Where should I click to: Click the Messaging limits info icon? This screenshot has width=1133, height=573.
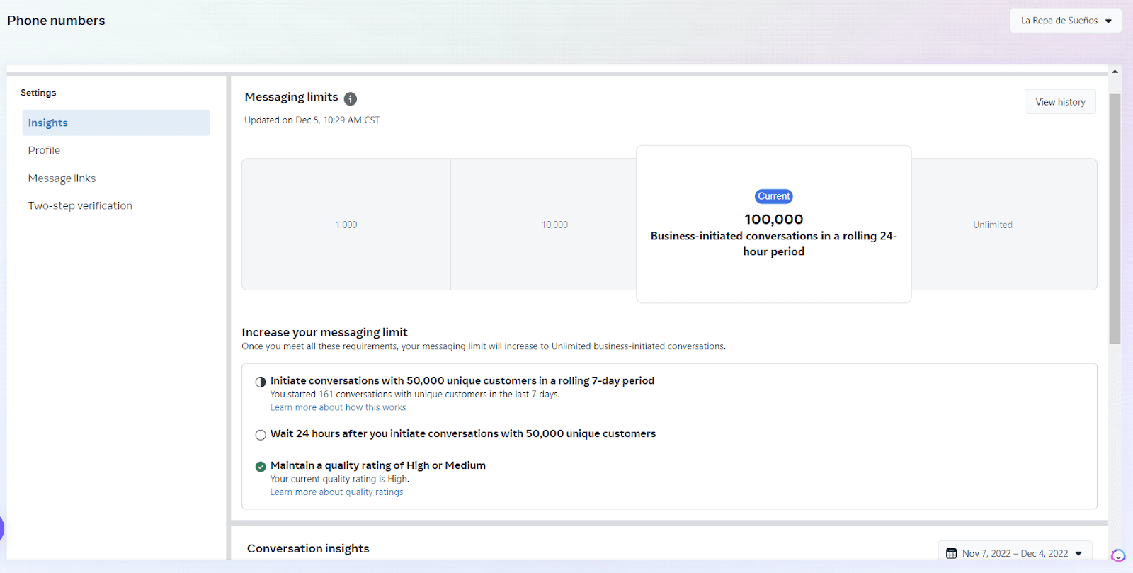point(351,98)
